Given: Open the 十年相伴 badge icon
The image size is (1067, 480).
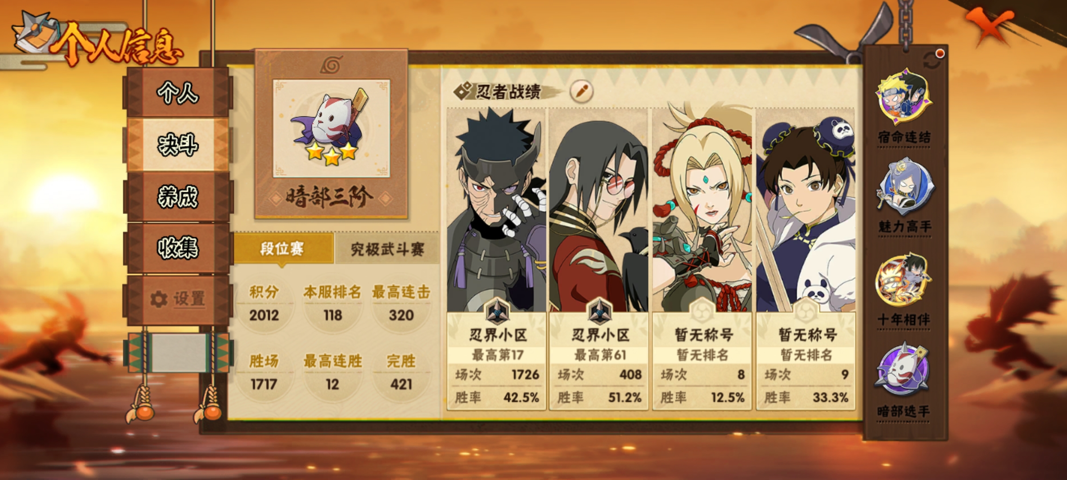Looking at the screenshot, I should tap(904, 280).
